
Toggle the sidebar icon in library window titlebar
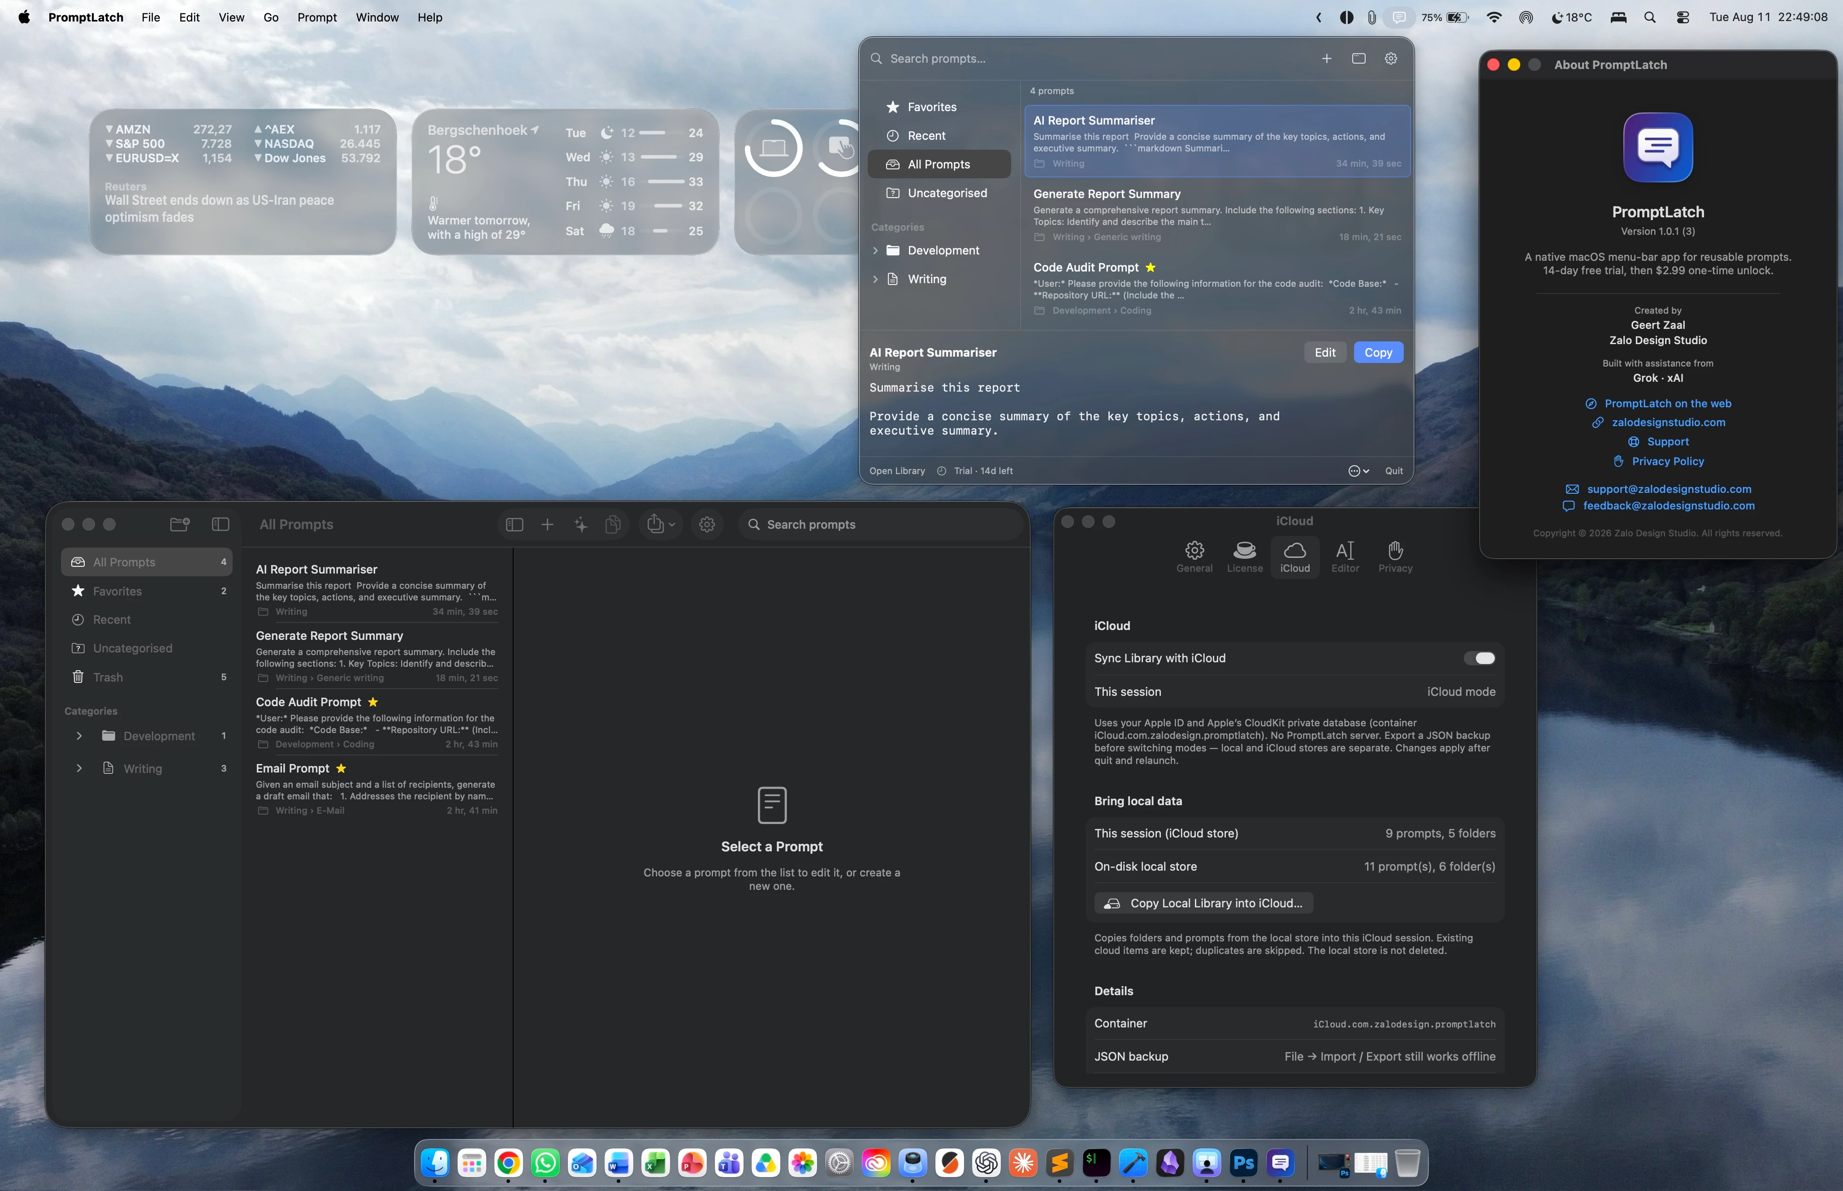pyautogui.click(x=221, y=524)
